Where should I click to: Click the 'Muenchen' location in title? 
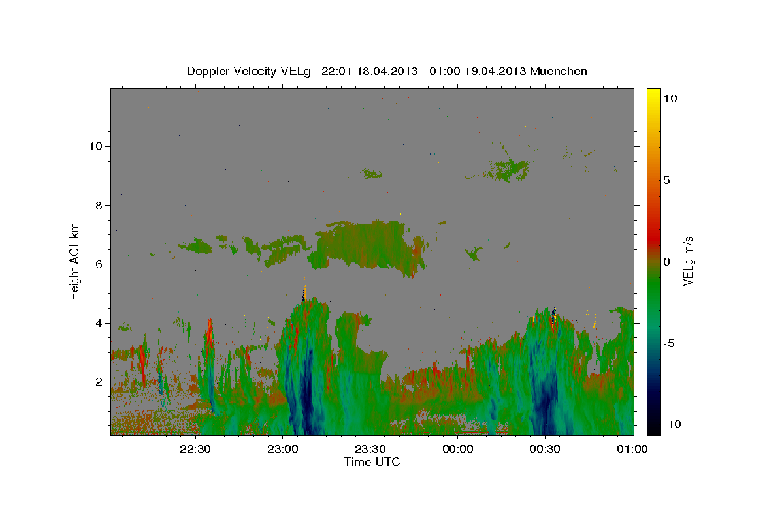coord(559,71)
